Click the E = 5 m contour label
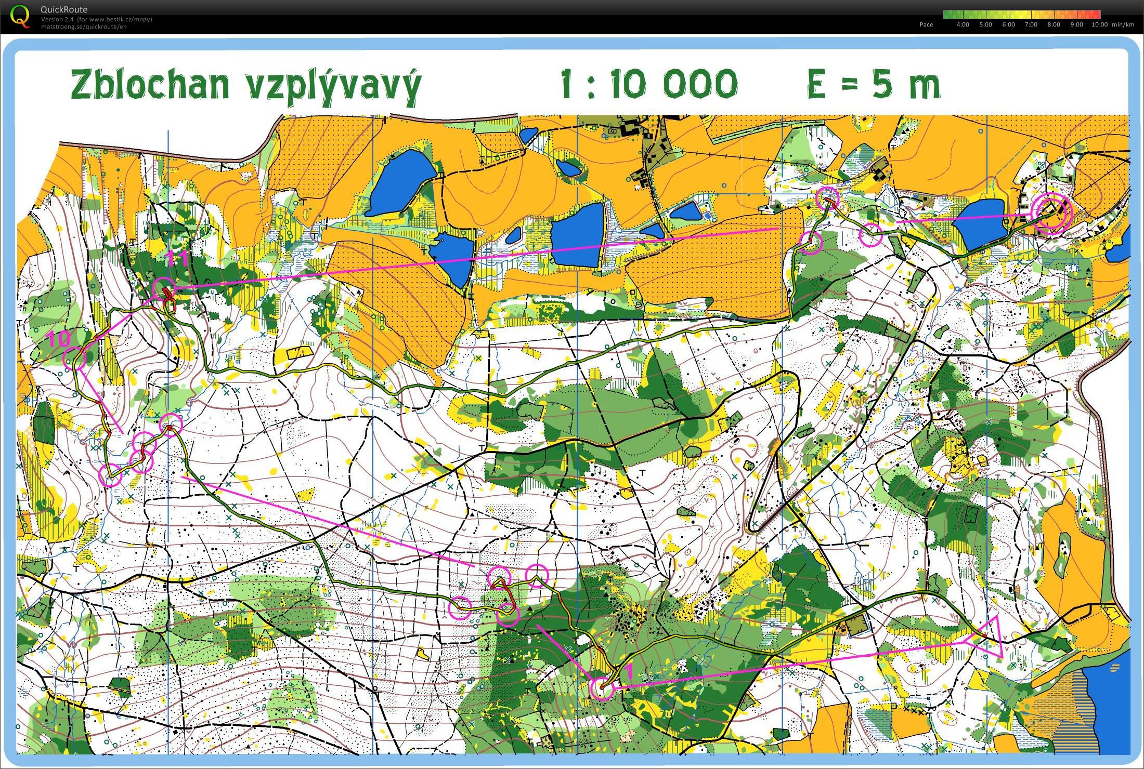The image size is (1144, 769). coord(874,84)
